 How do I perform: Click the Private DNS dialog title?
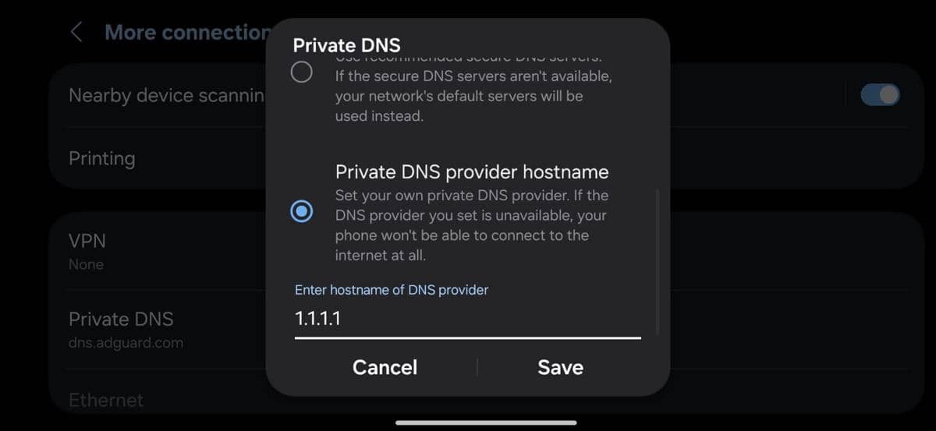pyautogui.click(x=346, y=45)
